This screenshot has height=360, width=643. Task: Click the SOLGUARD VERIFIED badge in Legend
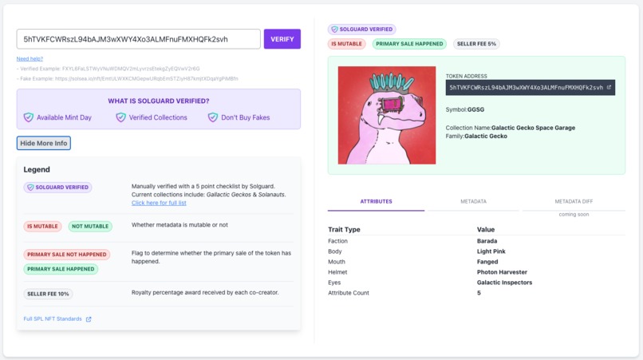click(x=57, y=187)
